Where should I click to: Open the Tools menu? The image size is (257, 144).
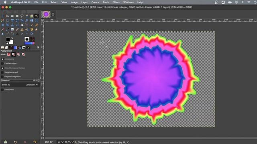pyautogui.click(x=106, y=2)
